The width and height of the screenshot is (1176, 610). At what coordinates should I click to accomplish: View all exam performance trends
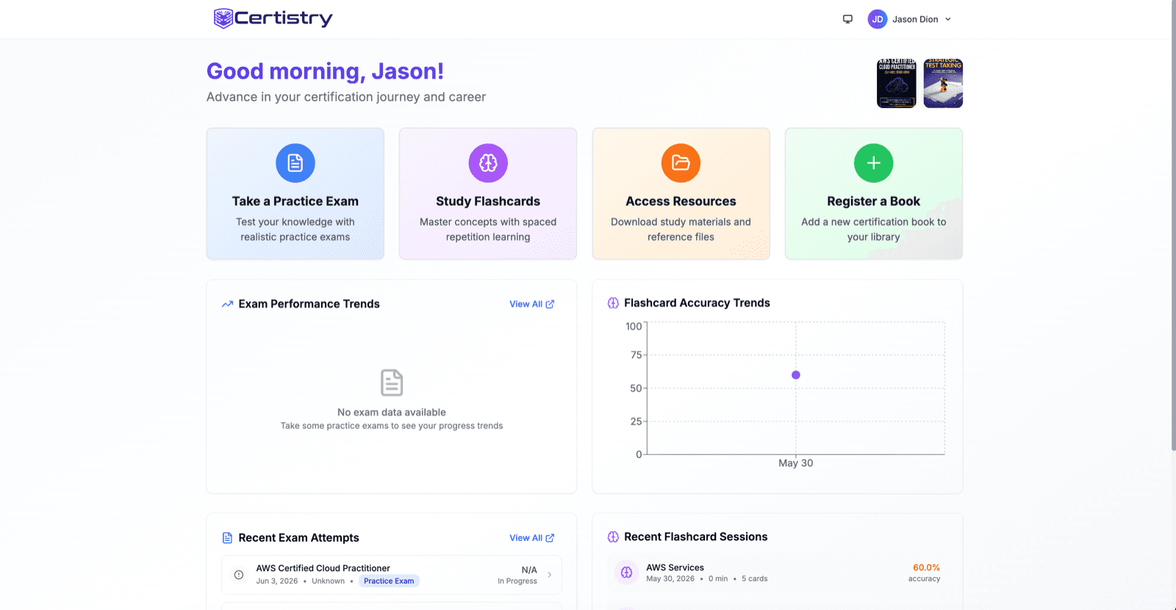[x=531, y=304]
